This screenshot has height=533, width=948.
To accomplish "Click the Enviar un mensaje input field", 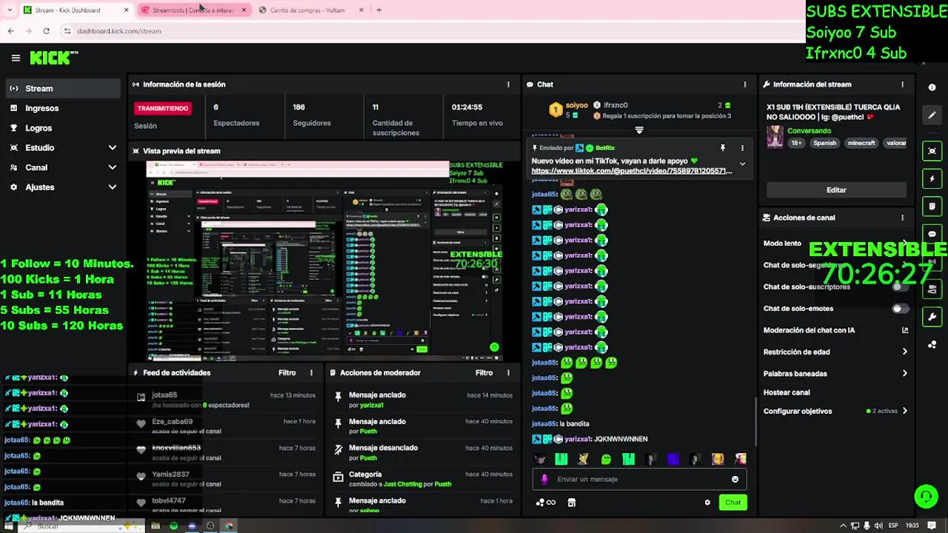I will (x=639, y=479).
